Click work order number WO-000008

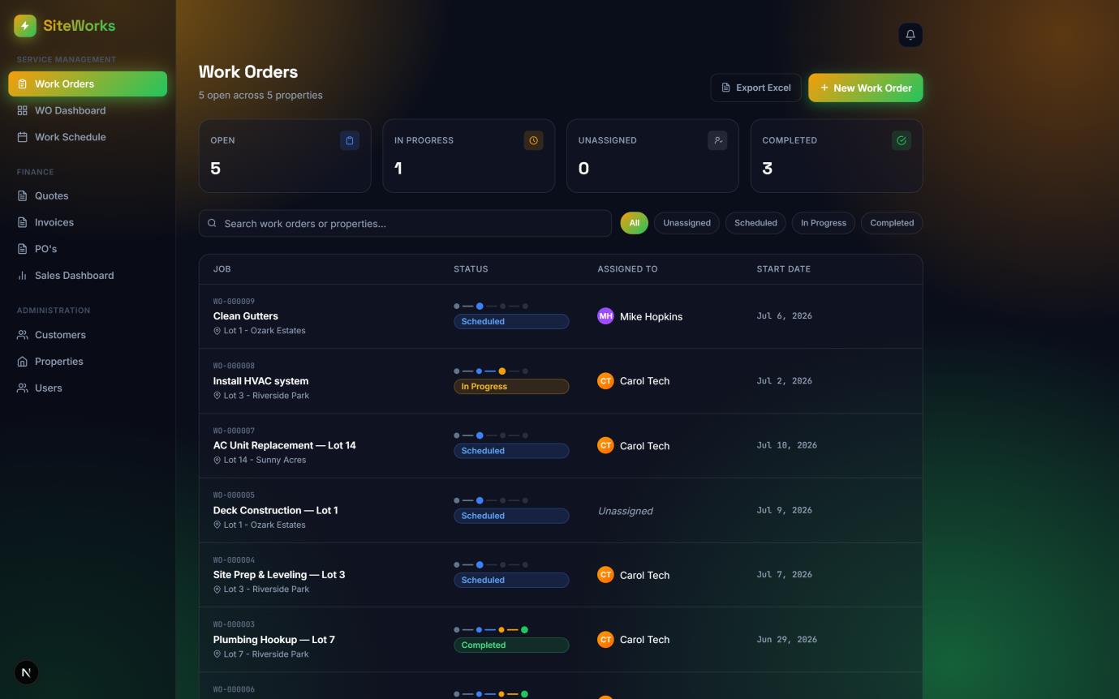[234, 366]
